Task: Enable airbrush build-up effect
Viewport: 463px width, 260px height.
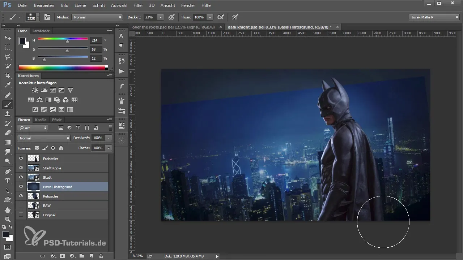Action: click(x=220, y=17)
